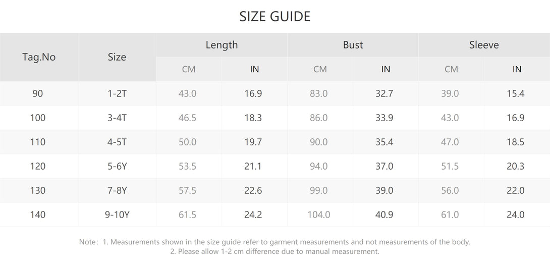This screenshot has width=550, height=267.
Task: Select tag number 110 cell
Action: click(38, 142)
